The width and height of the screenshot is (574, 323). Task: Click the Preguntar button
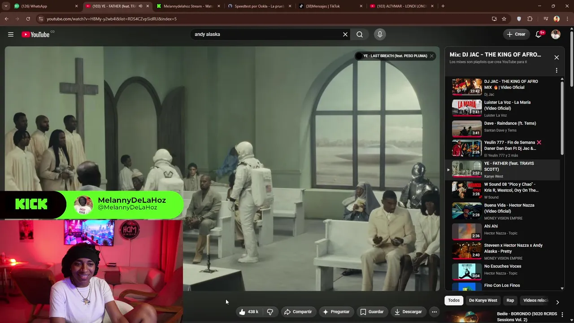pos(336,312)
